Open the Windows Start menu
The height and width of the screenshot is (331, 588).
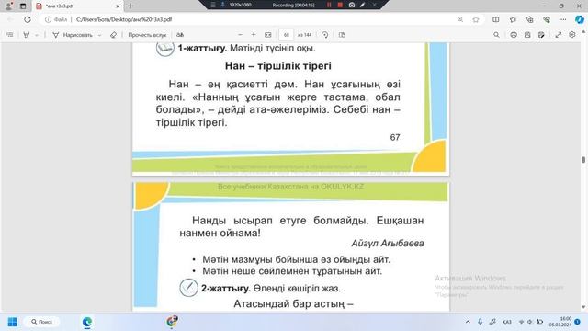12,322
